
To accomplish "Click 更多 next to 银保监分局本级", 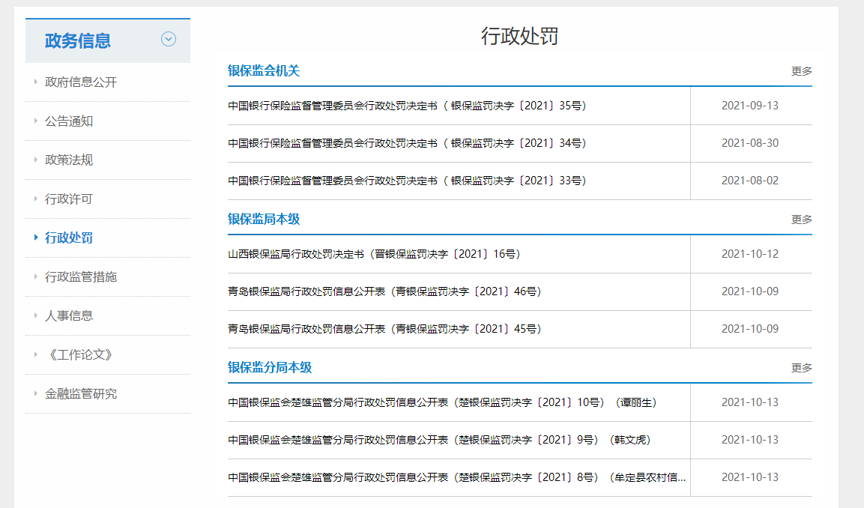I will pyautogui.click(x=802, y=367).
